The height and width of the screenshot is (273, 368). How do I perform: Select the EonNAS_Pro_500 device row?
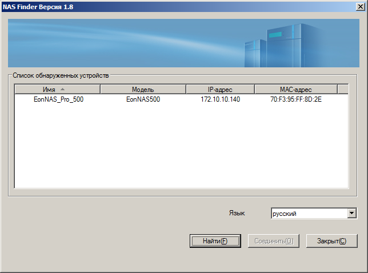181,99
